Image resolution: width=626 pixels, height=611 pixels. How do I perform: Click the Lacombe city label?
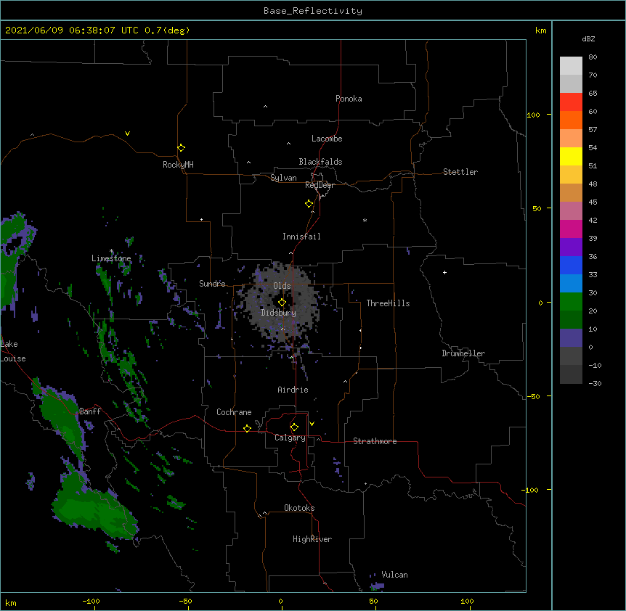(x=327, y=139)
